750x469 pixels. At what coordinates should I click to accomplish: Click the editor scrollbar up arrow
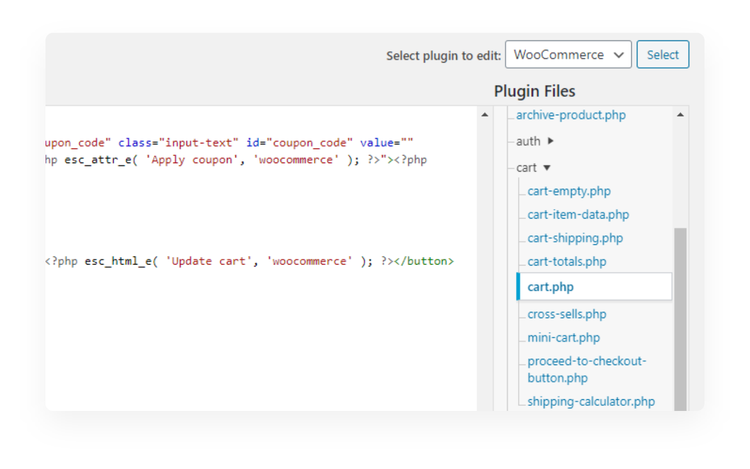point(485,115)
